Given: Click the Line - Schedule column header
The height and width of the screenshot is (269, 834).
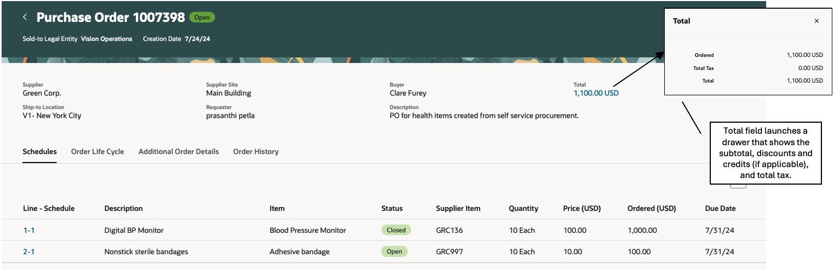Looking at the screenshot, I should (x=49, y=209).
